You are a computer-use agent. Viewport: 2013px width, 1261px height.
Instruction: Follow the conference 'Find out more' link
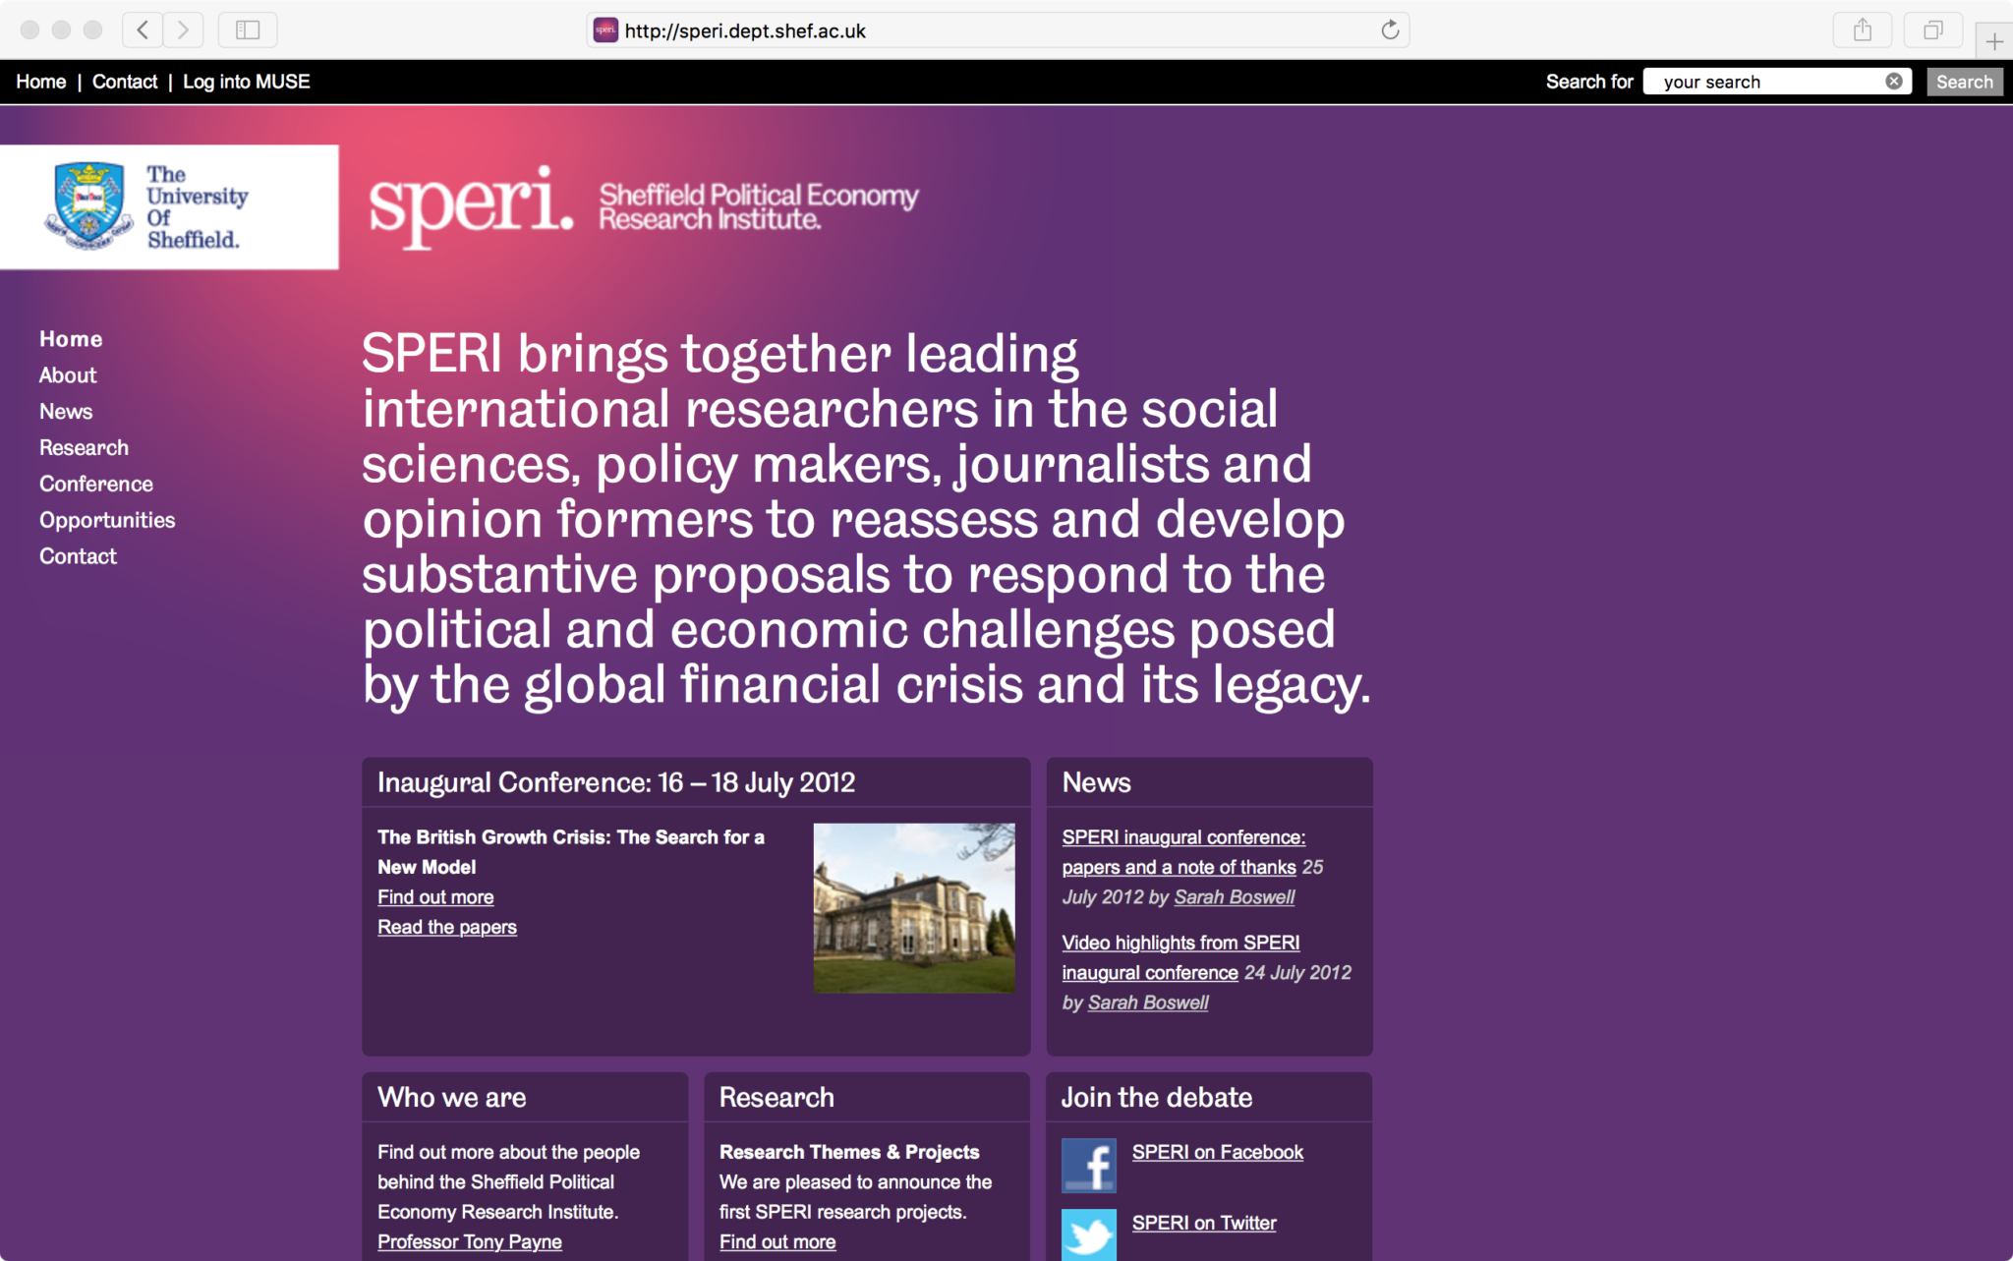[435, 897]
